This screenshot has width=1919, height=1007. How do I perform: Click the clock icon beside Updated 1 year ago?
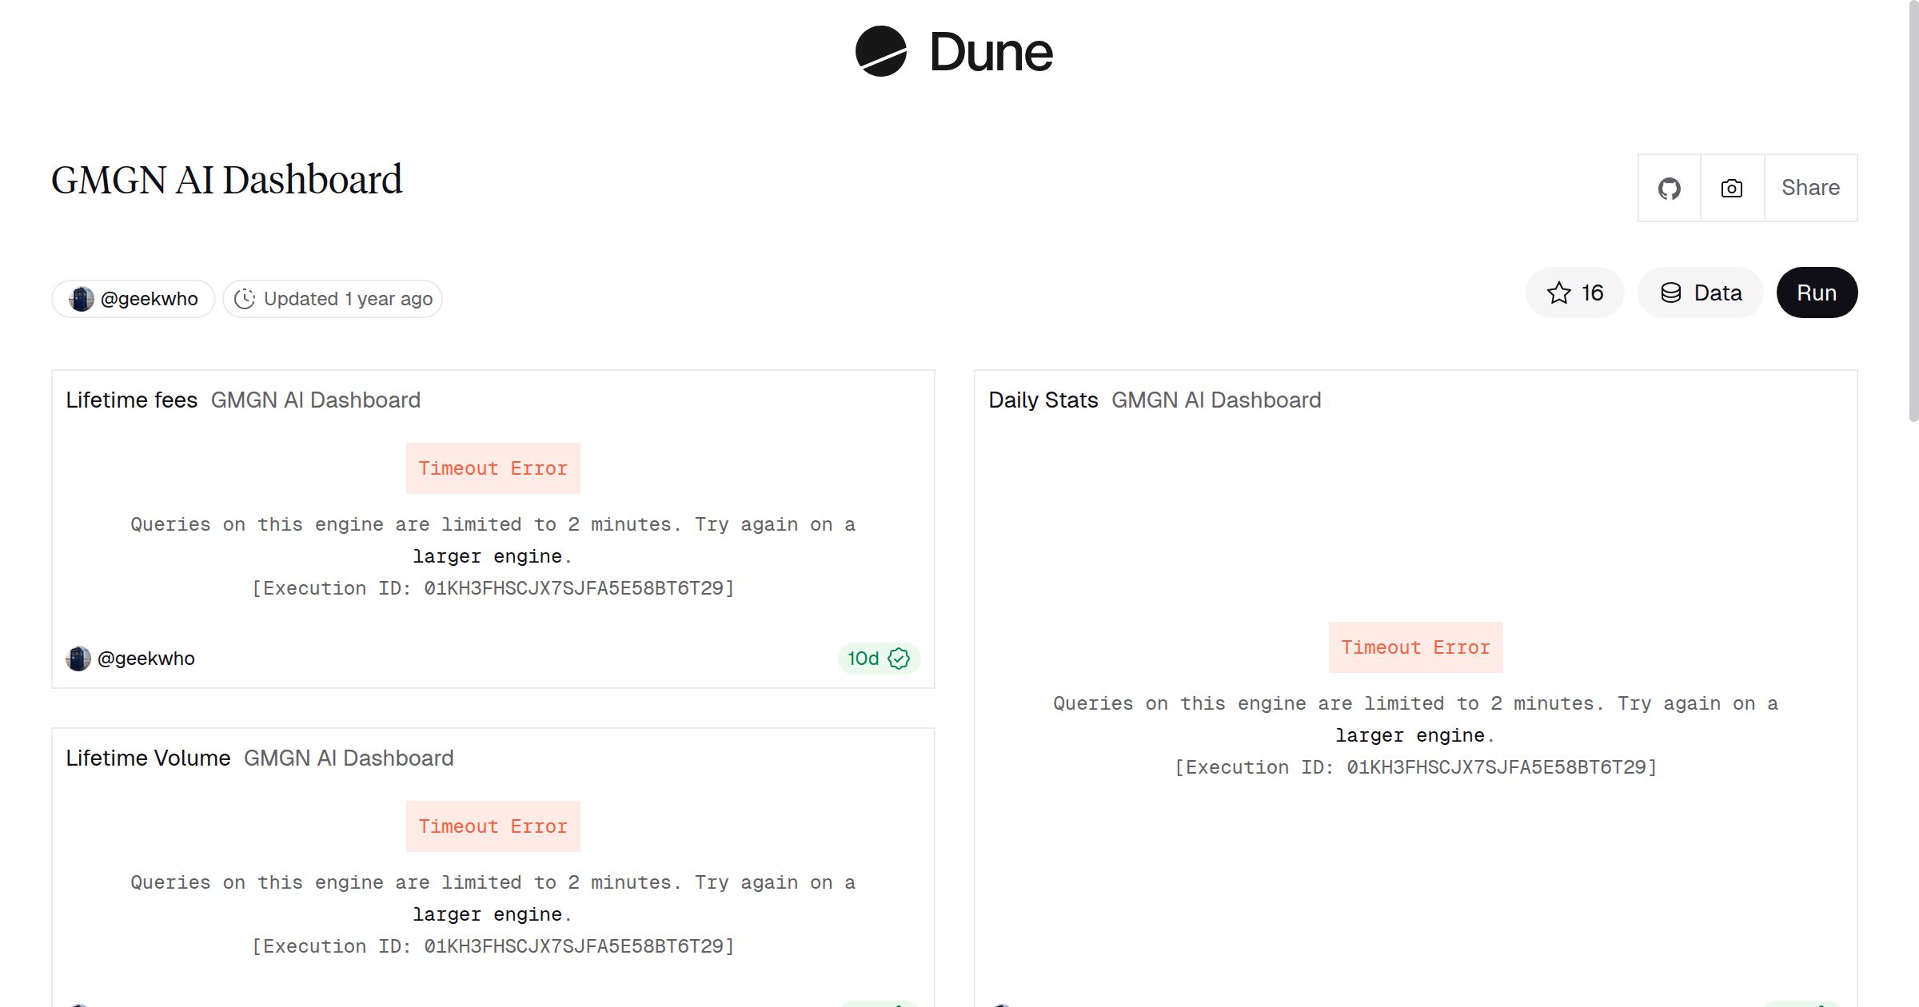[x=245, y=299]
